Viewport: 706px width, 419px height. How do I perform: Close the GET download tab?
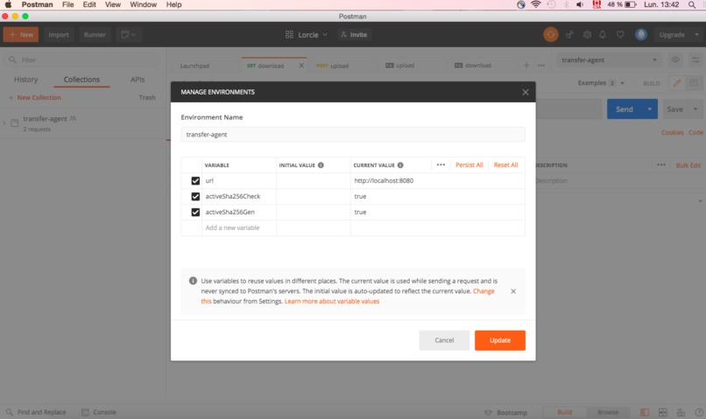pos(301,66)
